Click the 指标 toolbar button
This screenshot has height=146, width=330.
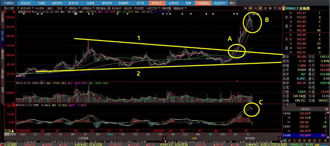tap(50, 8)
